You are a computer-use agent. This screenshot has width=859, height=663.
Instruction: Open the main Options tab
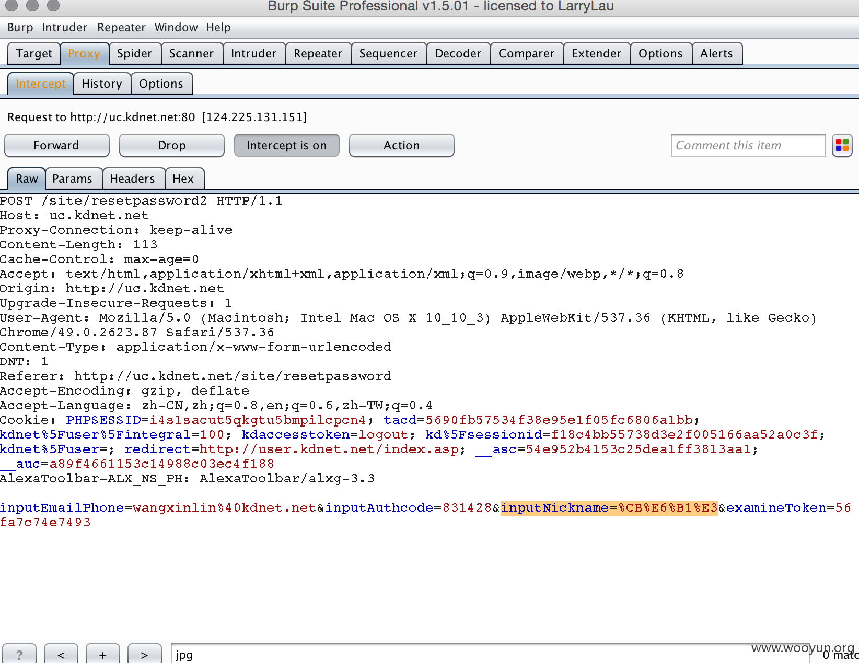pyautogui.click(x=660, y=53)
